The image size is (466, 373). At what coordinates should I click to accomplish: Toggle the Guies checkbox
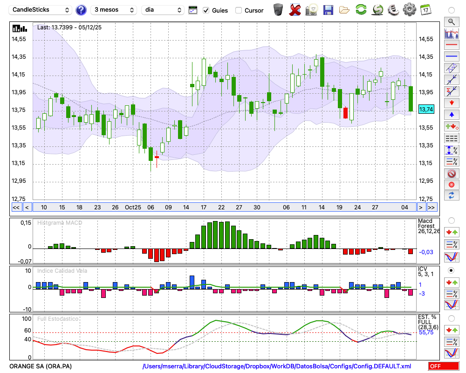pyautogui.click(x=206, y=10)
